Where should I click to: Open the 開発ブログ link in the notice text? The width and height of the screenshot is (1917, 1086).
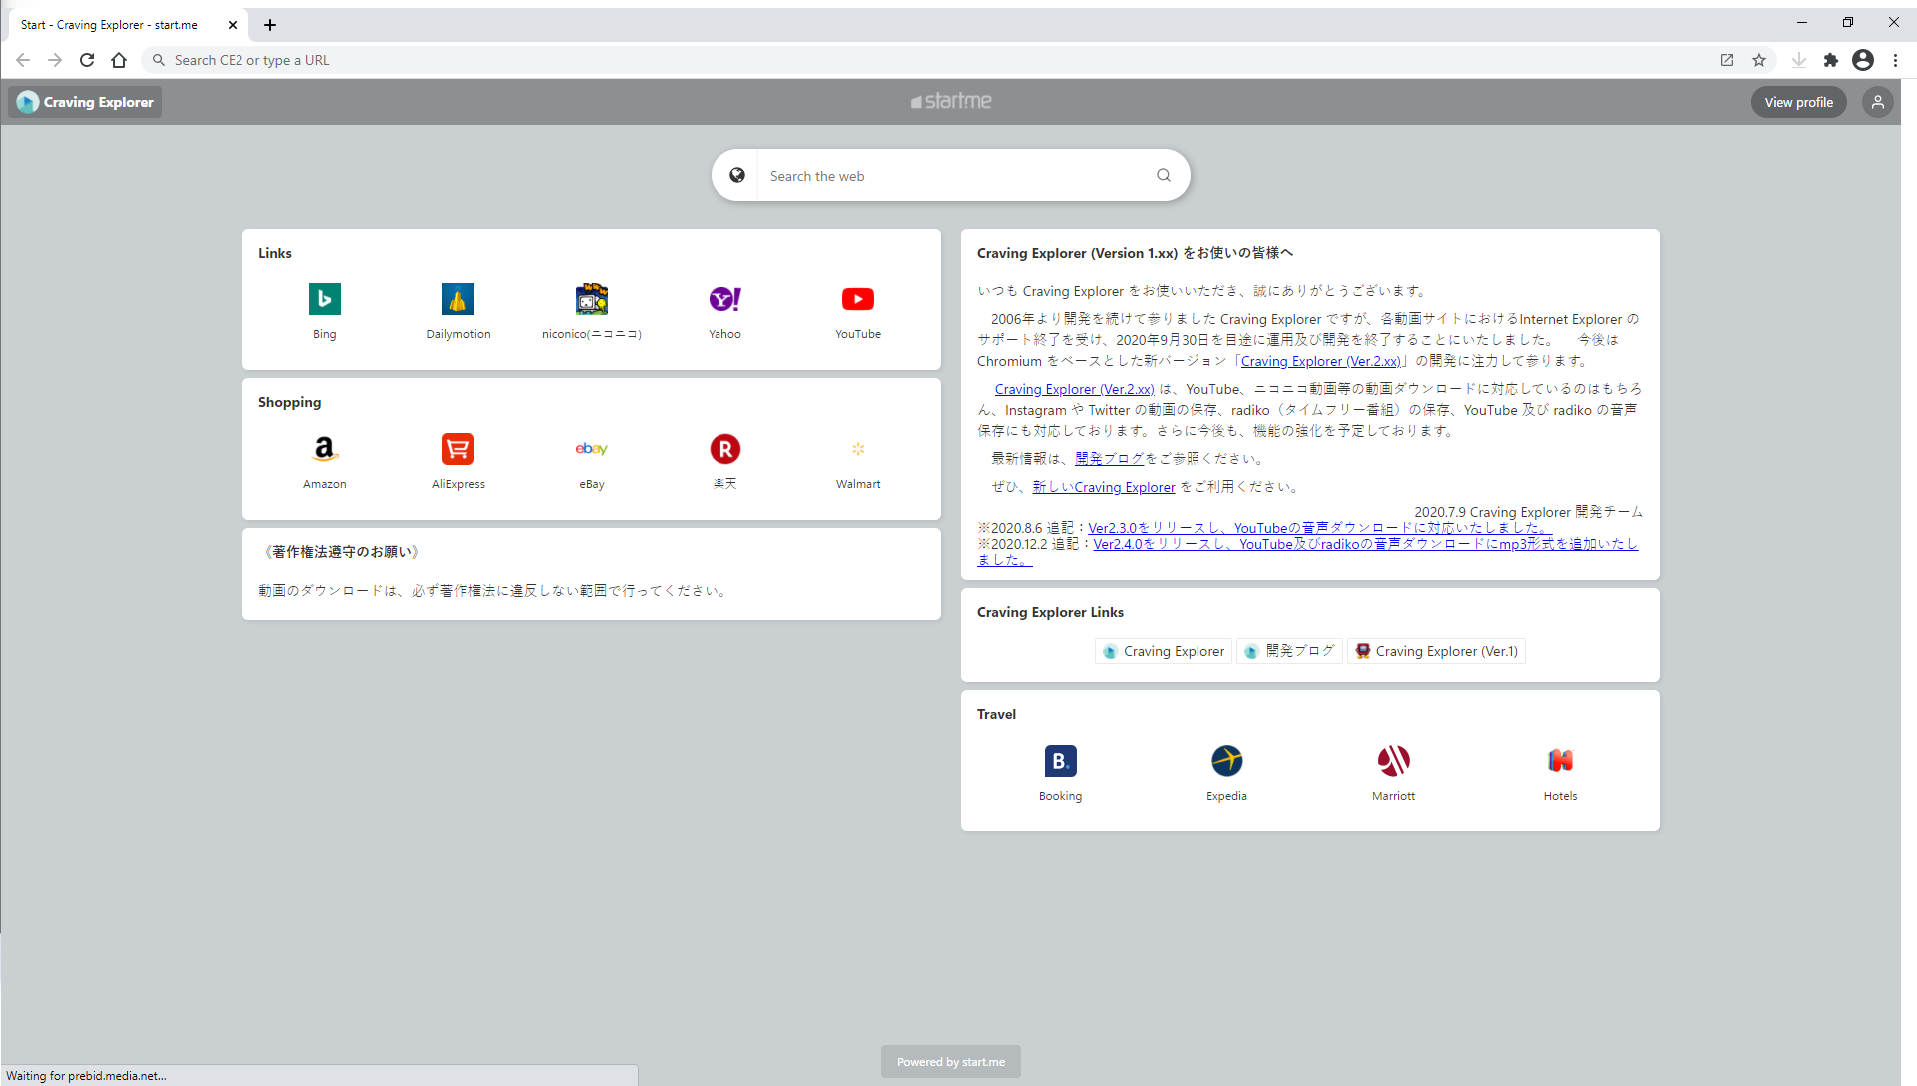(1110, 459)
